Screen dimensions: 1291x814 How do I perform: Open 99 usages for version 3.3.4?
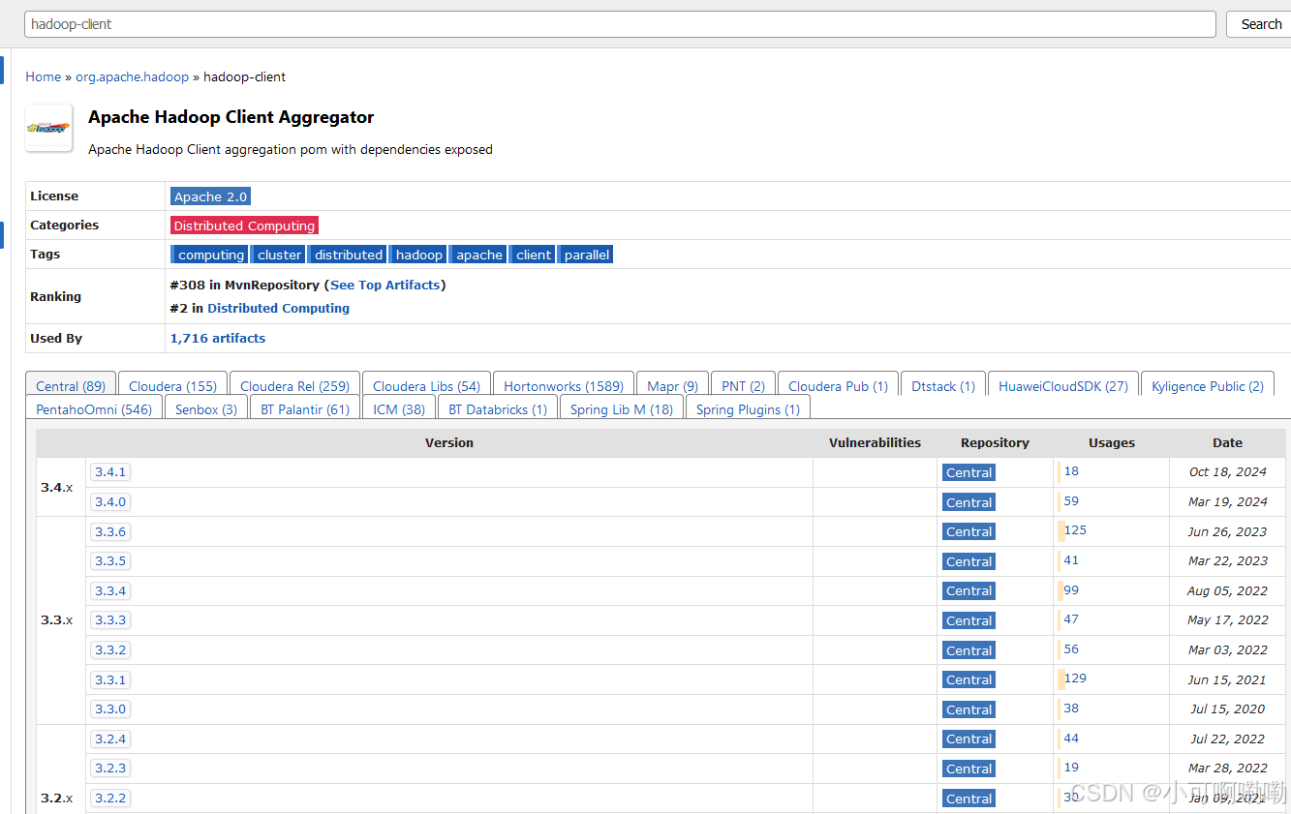click(x=1071, y=590)
